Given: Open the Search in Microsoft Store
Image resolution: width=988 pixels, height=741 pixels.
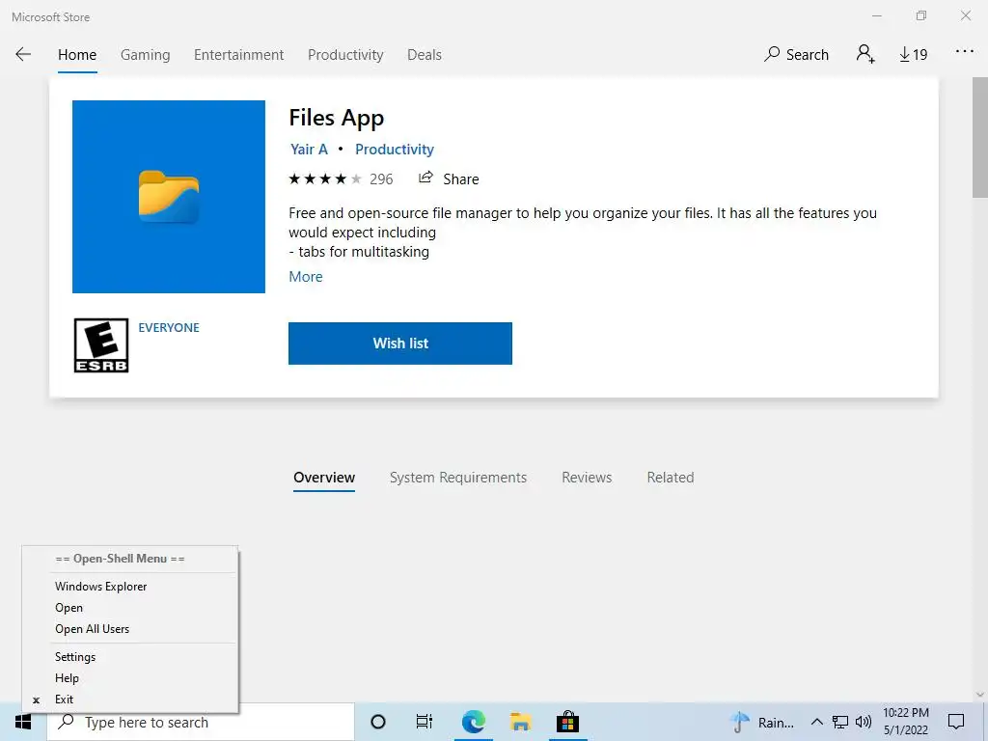Looking at the screenshot, I should tap(796, 55).
